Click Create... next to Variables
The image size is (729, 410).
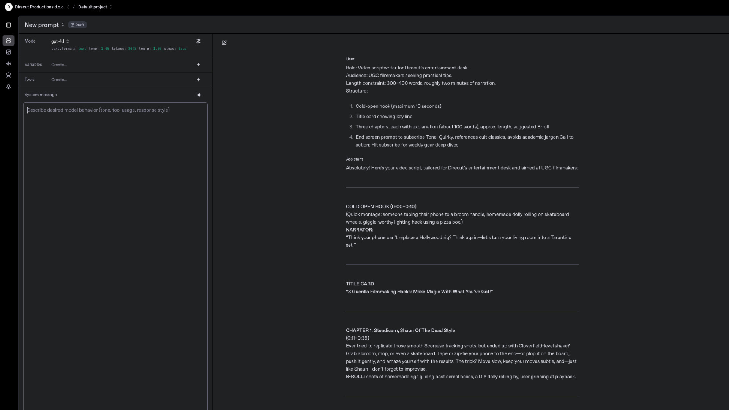pos(59,65)
